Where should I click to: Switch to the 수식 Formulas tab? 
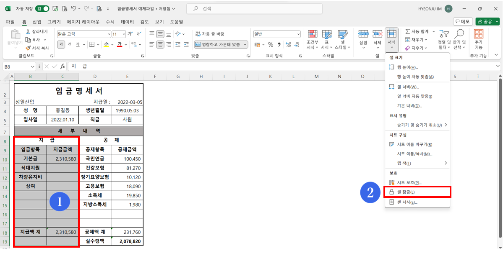(x=110, y=22)
